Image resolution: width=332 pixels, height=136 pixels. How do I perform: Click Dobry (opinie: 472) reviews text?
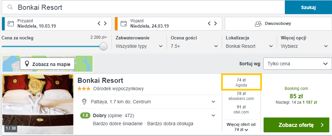(114, 116)
